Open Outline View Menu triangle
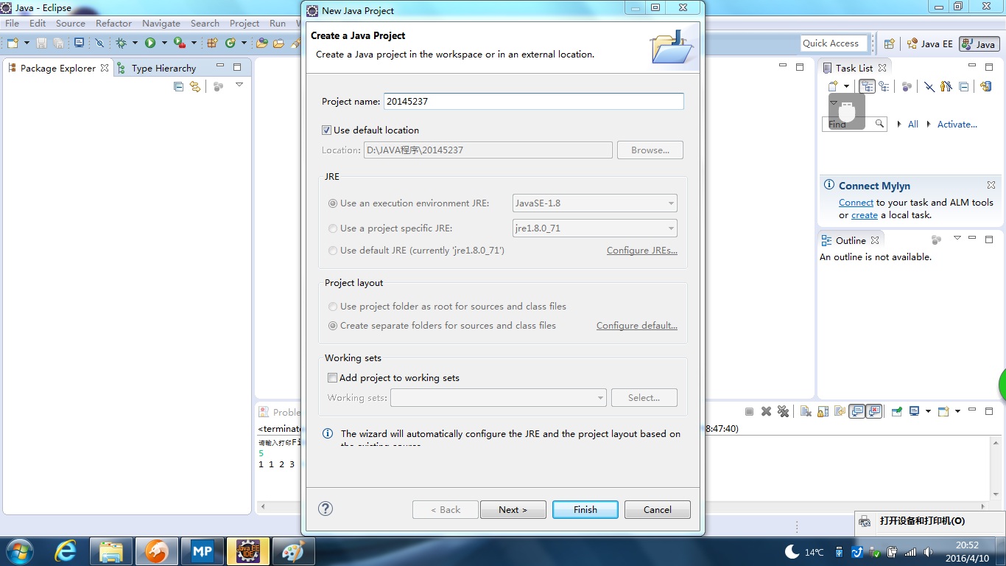Viewport: 1006px width, 566px height. [957, 238]
